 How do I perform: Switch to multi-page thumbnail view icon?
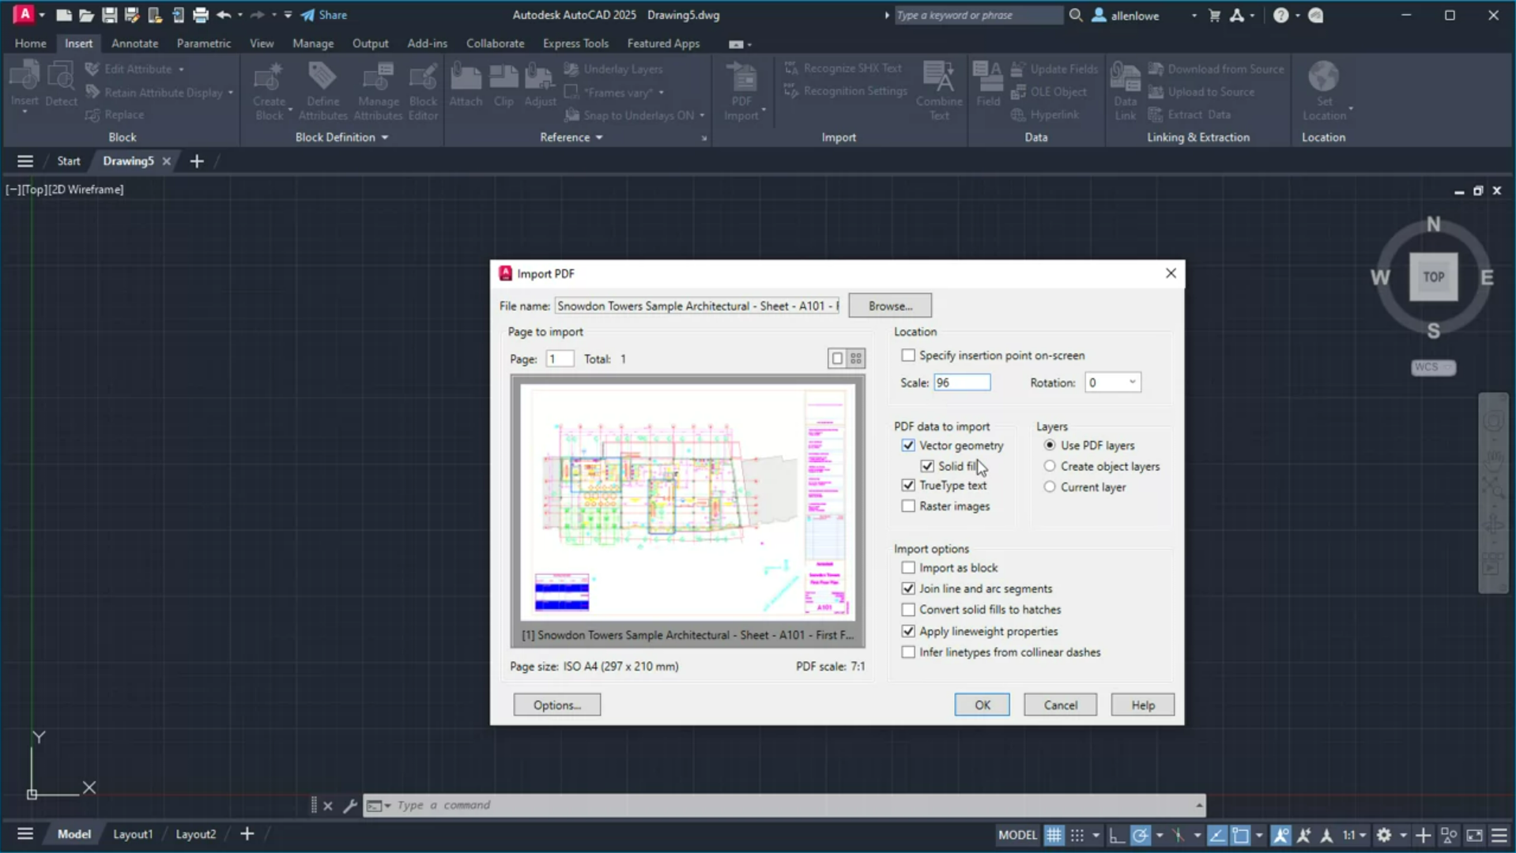(856, 359)
